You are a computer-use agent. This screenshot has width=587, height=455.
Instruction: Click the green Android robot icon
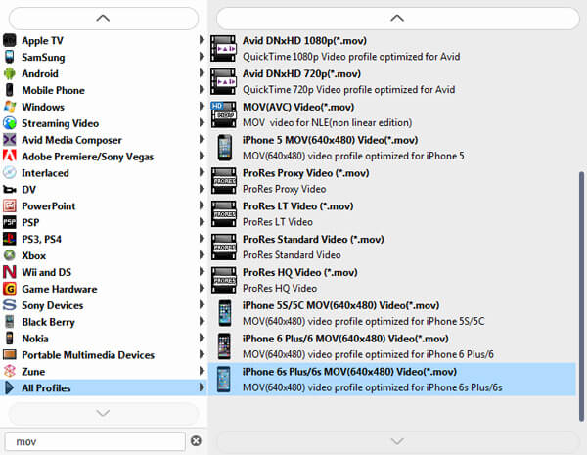point(10,73)
